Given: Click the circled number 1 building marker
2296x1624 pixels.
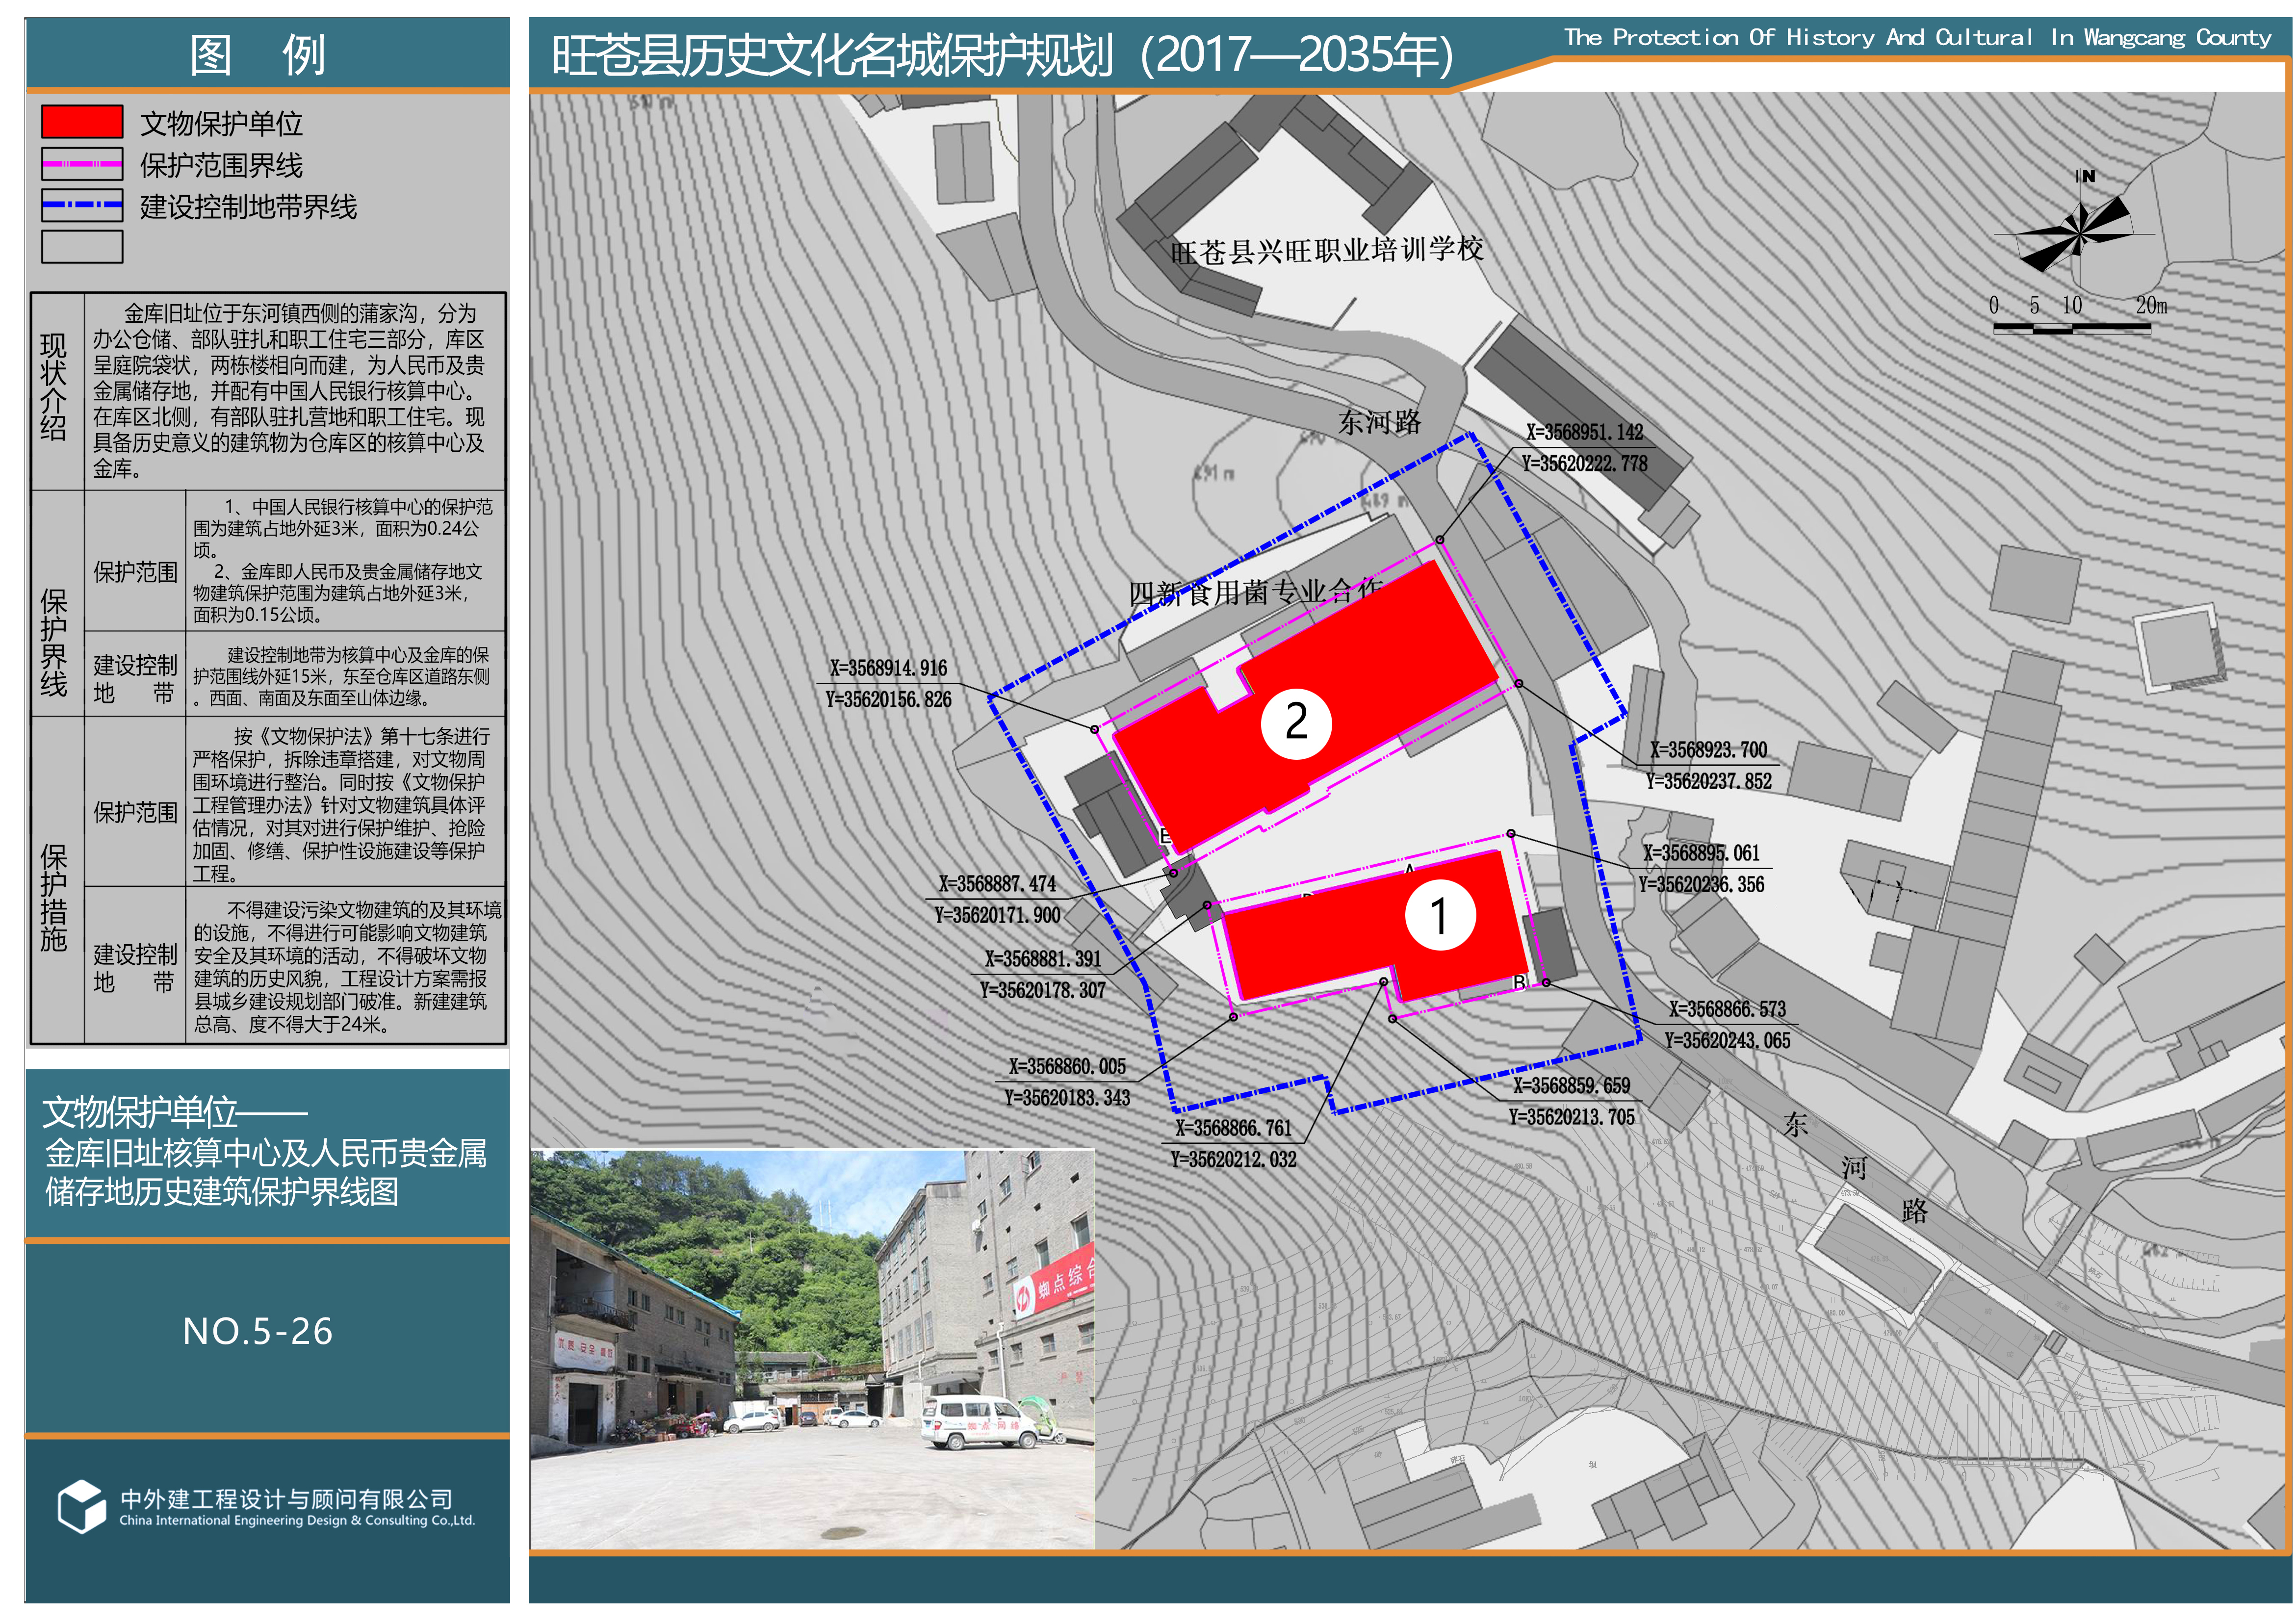Looking at the screenshot, I should (1440, 915).
